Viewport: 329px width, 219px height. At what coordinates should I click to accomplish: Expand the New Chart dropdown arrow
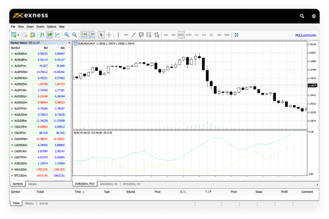click(19, 35)
